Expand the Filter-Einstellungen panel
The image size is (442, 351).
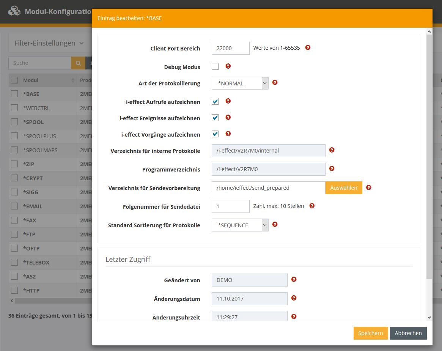[x=49, y=43]
